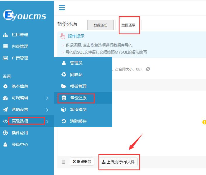
Task: Click the 频道模型 cube icon
Action: click(x=64, y=109)
